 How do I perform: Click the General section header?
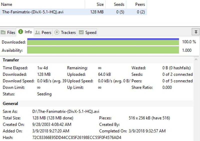click(x=10, y=104)
